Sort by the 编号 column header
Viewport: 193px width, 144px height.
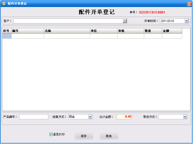pyautogui.click(x=28, y=31)
